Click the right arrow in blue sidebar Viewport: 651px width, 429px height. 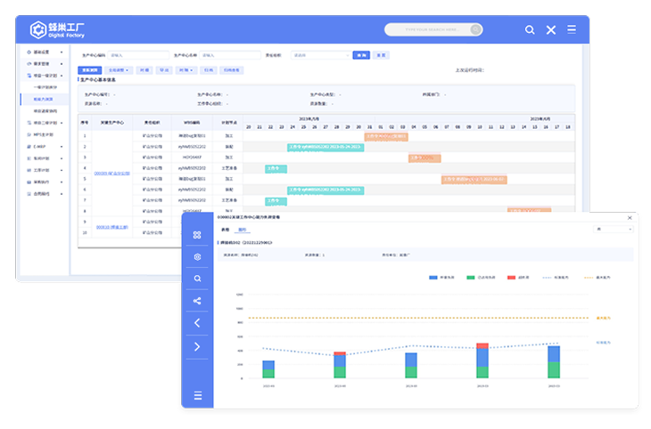[197, 346]
